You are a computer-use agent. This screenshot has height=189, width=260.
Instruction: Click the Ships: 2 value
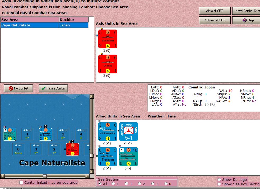pyautogui.click(x=224, y=94)
